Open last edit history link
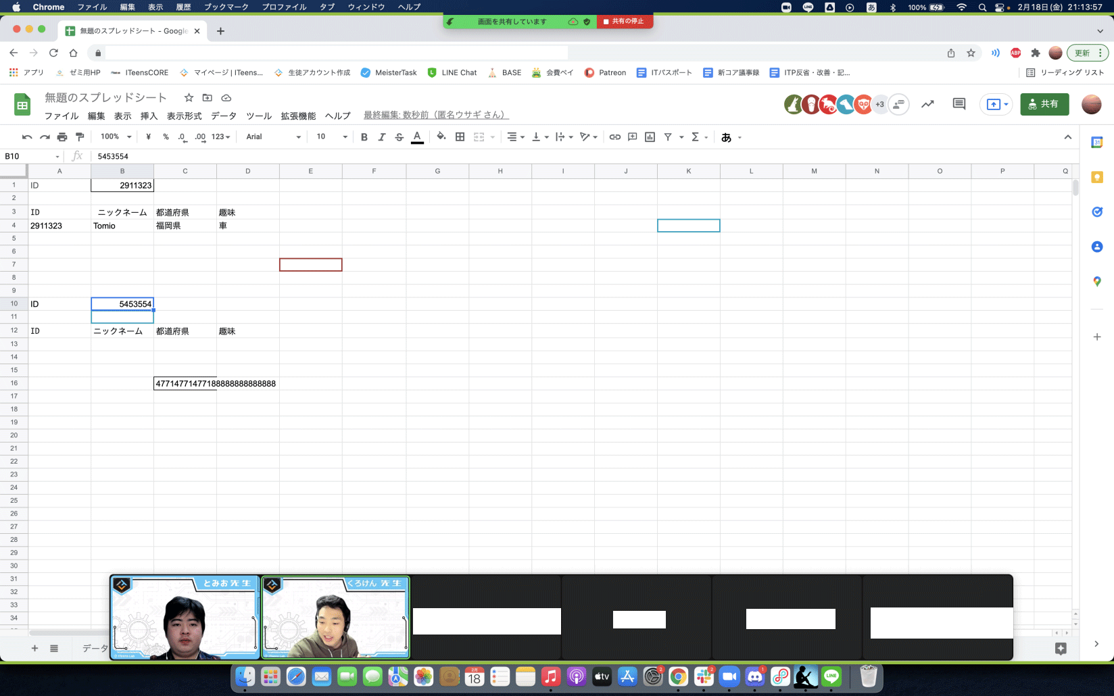Viewport: 1114px width, 696px height. 436,115
